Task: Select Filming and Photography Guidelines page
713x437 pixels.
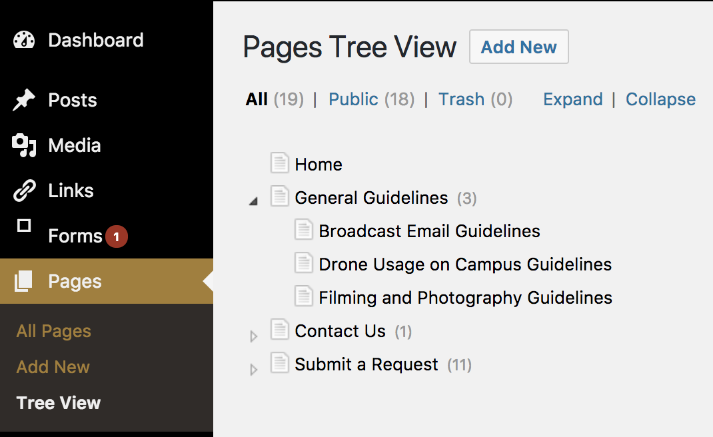Action: point(466,298)
